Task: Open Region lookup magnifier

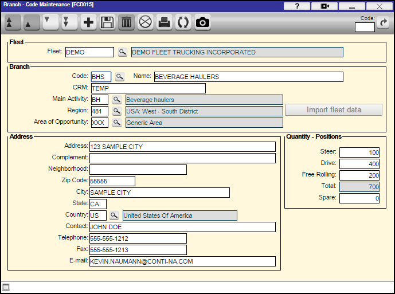Action: (116, 111)
